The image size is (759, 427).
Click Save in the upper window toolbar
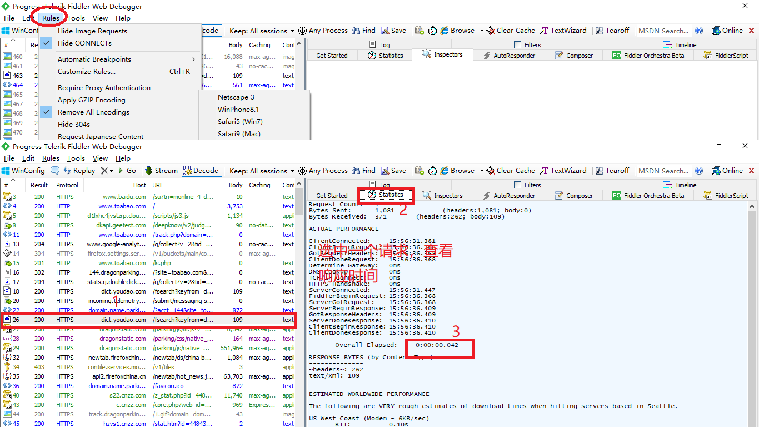coord(393,31)
